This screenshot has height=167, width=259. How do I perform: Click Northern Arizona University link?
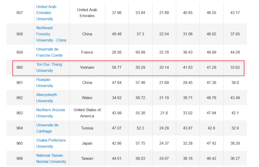[51, 113]
